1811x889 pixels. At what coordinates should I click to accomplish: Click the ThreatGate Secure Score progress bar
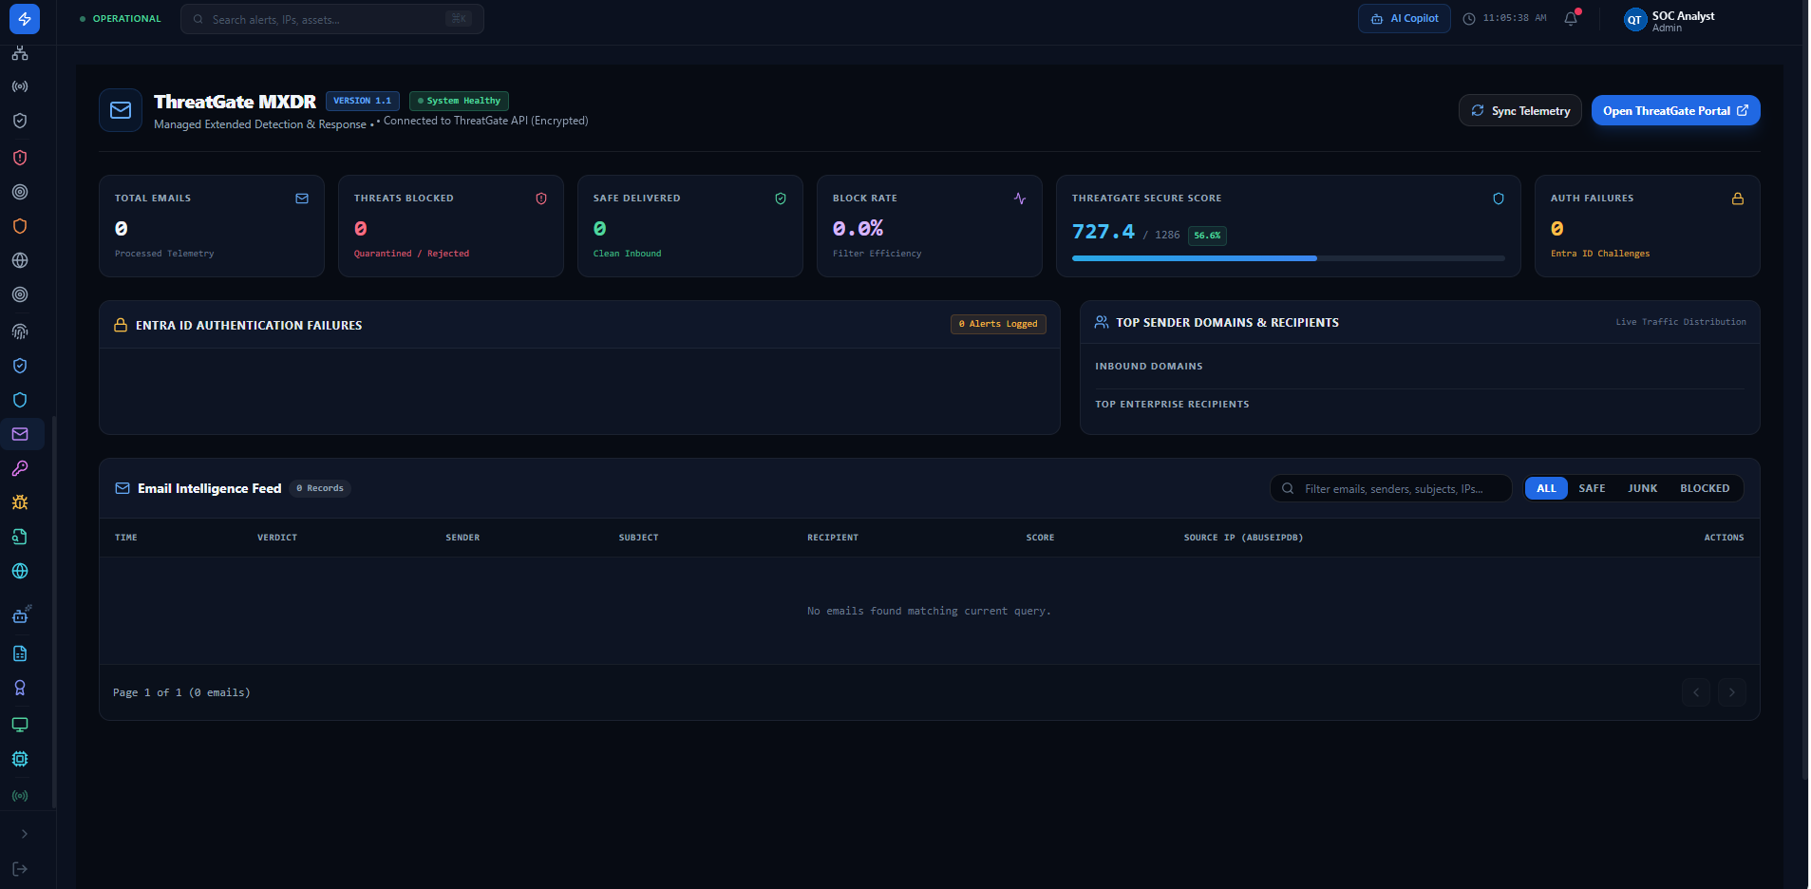[1288, 258]
